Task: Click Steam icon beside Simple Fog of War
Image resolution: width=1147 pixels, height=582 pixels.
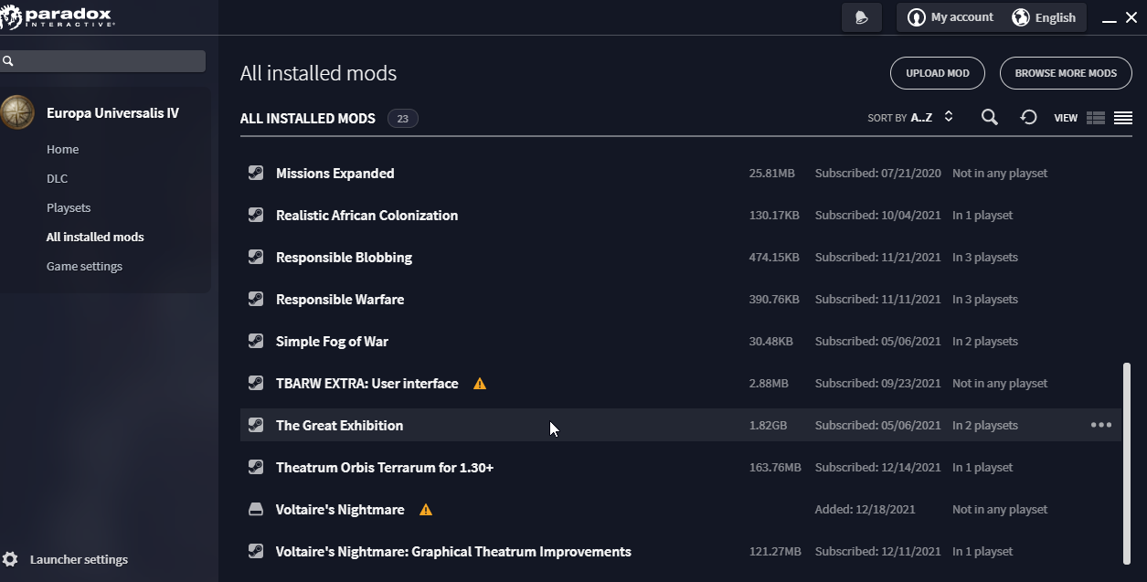Action: click(256, 341)
